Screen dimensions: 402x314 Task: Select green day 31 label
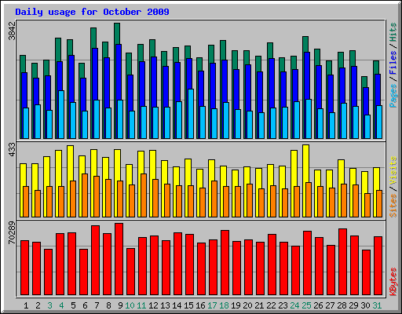point(377,305)
